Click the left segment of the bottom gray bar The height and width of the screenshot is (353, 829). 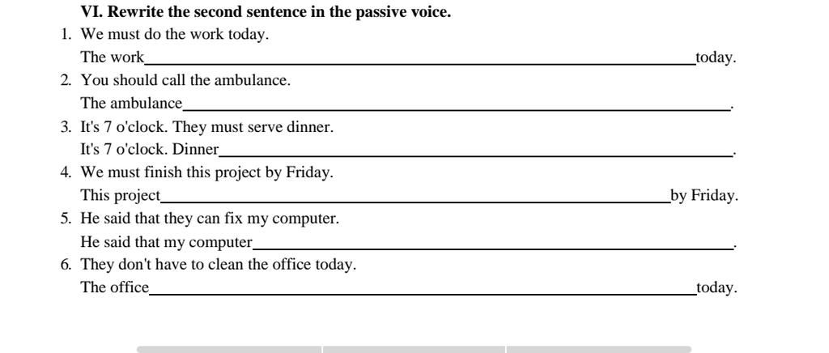point(229,349)
